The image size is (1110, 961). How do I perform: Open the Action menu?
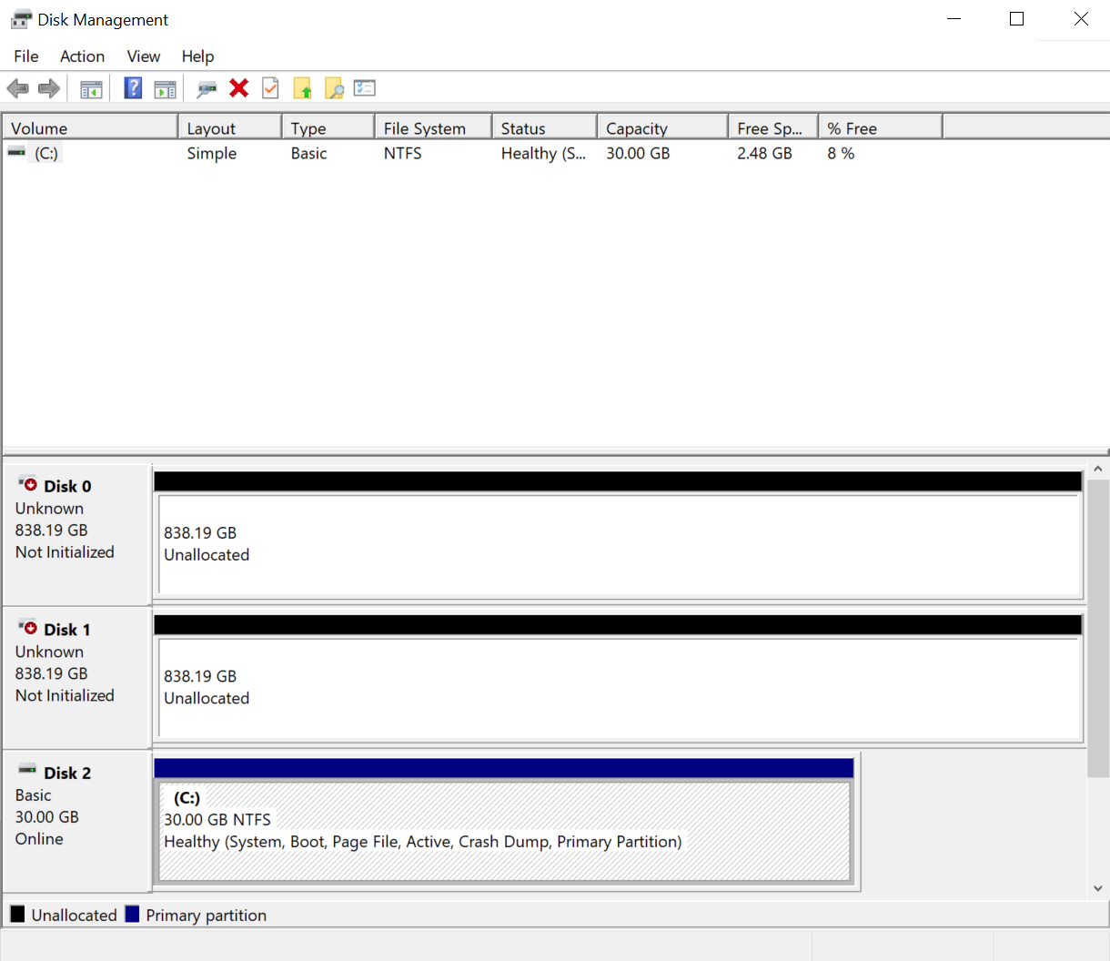click(x=82, y=56)
